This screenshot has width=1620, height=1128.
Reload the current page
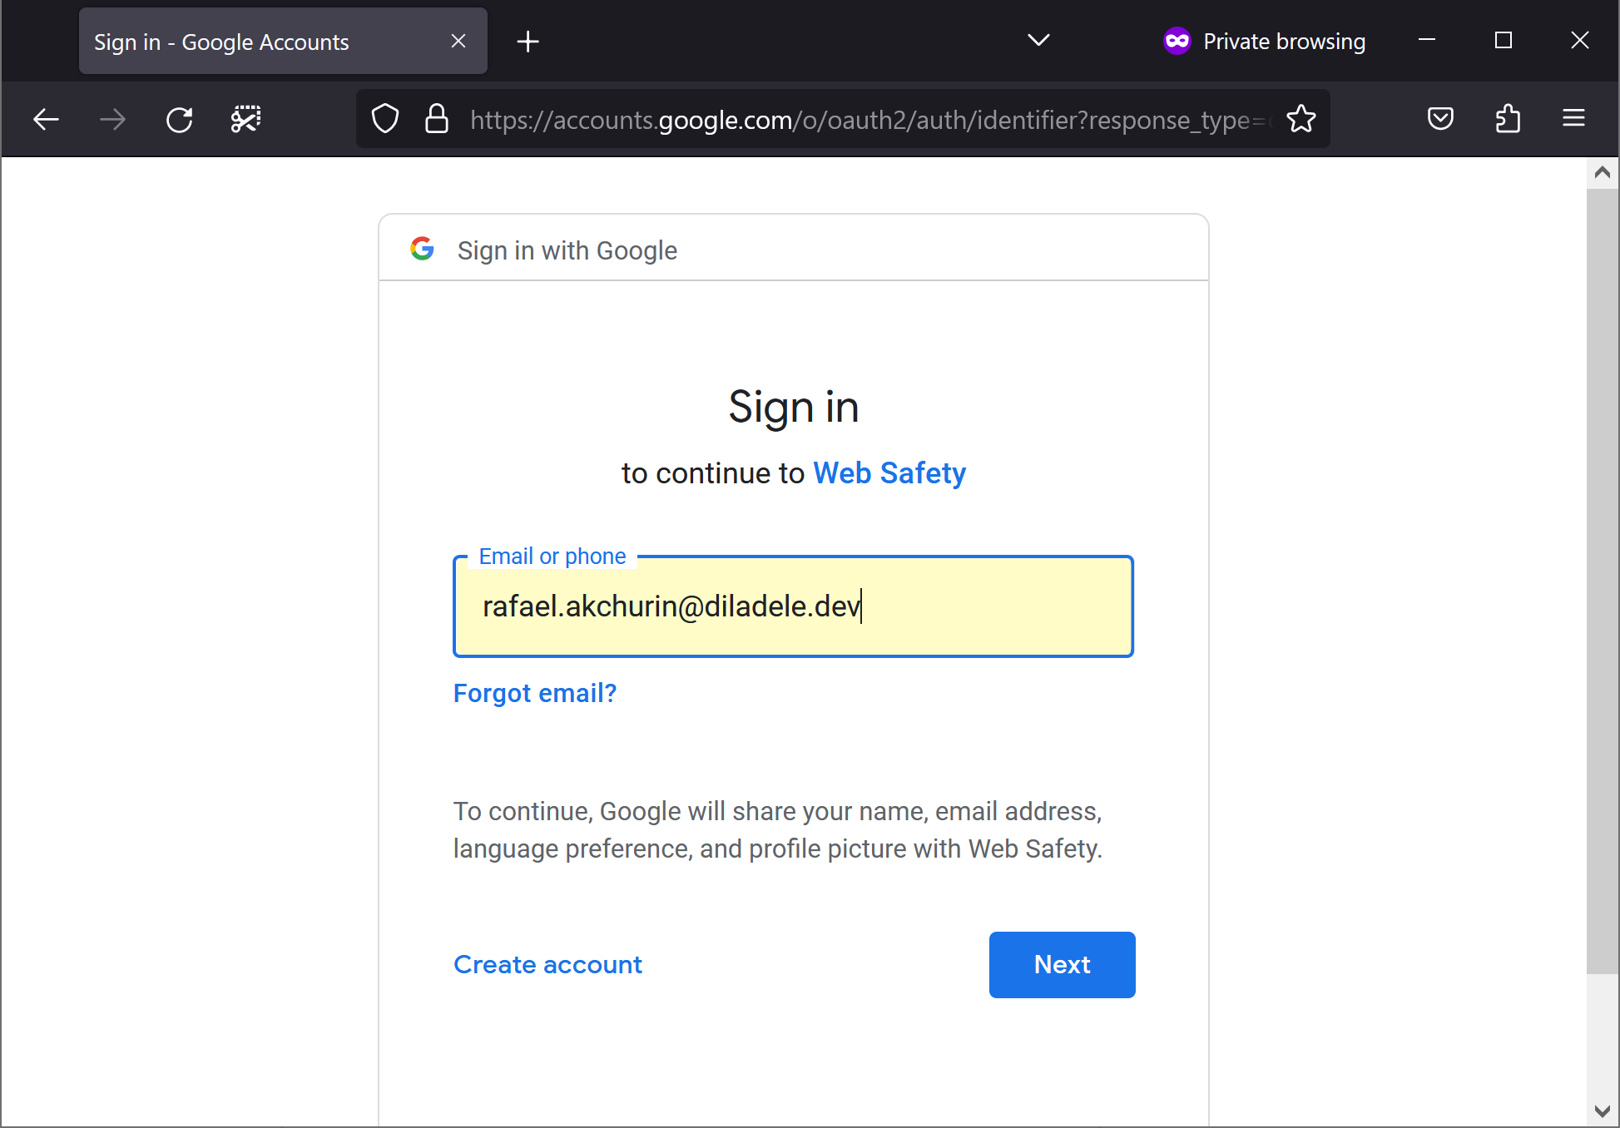pyautogui.click(x=179, y=120)
